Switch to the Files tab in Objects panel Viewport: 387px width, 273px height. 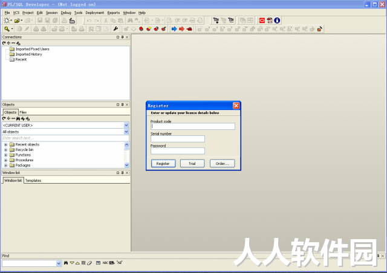(x=23, y=112)
